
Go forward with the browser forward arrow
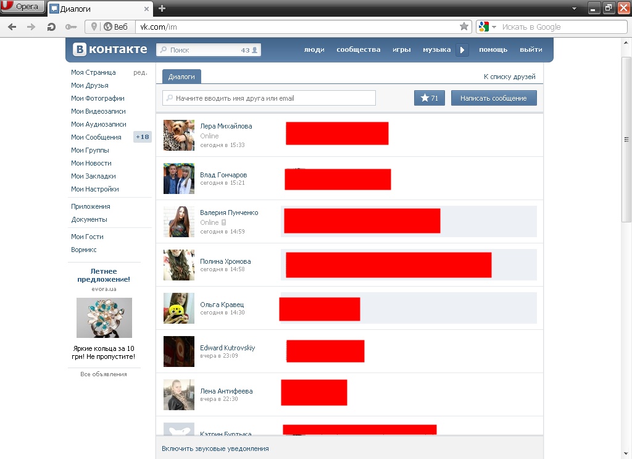click(x=31, y=27)
